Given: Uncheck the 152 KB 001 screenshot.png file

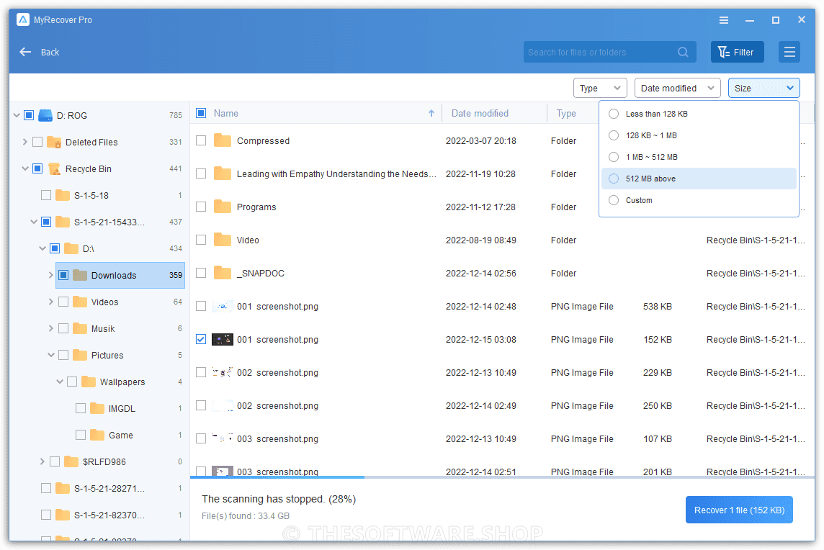Looking at the screenshot, I should pyautogui.click(x=201, y=339).
